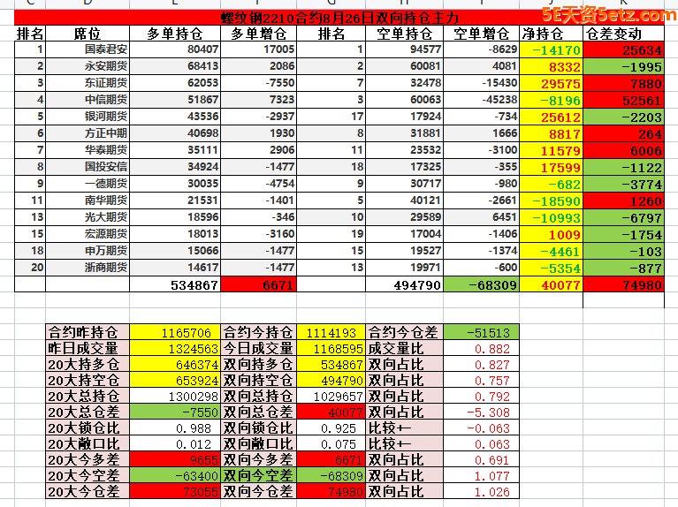Click the short increase value -45238
Screen dimensions: 678x507
click(x=481, y=100)
